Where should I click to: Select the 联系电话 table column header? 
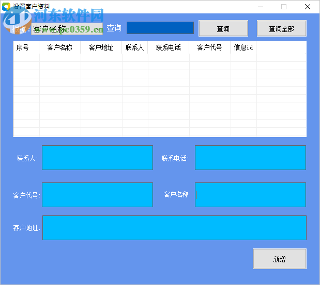coord(169,47)
